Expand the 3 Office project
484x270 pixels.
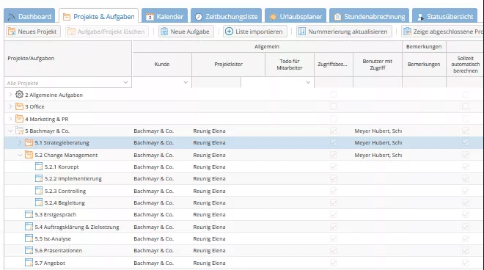[x=10, y=106]
